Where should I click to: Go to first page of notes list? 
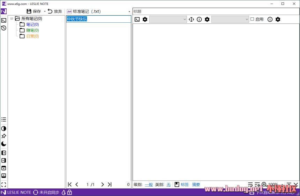(x=70, y=184)
